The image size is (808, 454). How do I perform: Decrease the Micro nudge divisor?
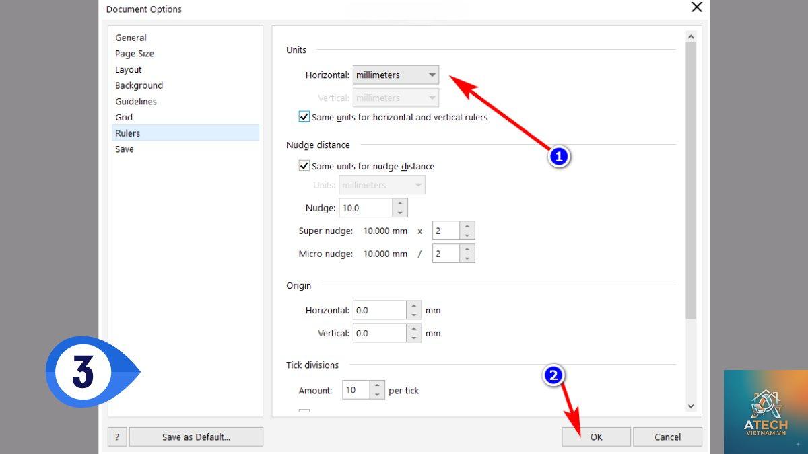pos(467,258)
